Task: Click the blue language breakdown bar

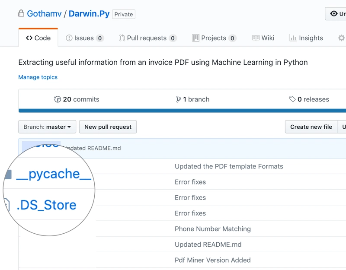Action: click(x=182, y=111)
